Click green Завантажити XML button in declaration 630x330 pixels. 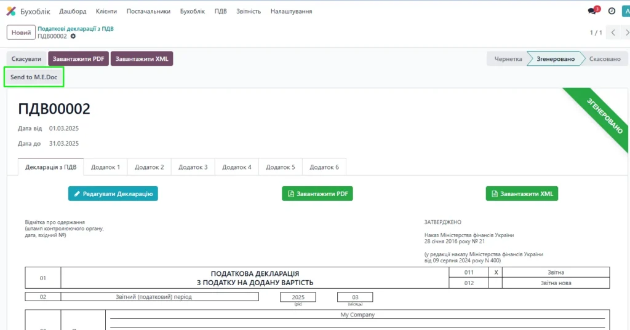click(x=522, y=194)
